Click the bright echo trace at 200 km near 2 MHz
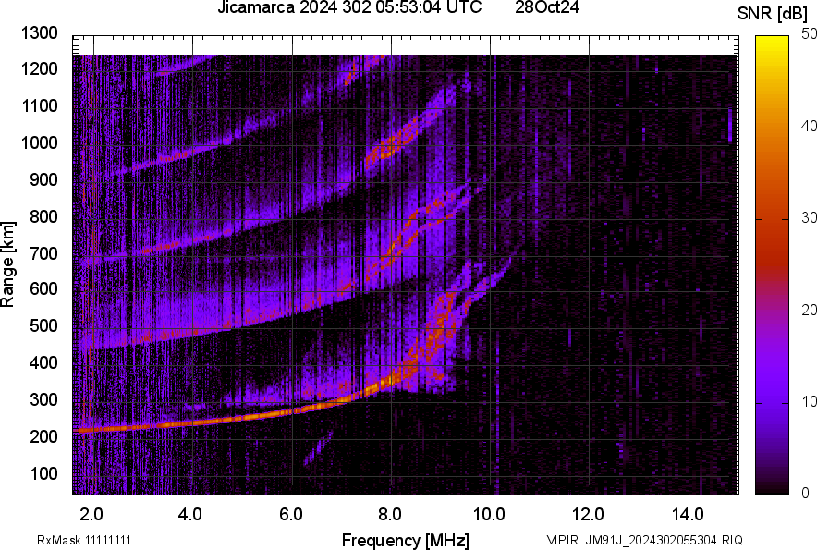817x550 pixels. (93, 430)
